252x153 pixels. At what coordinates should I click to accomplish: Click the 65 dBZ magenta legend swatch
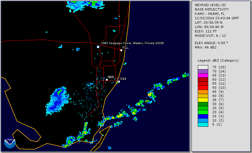pos(203,75)
